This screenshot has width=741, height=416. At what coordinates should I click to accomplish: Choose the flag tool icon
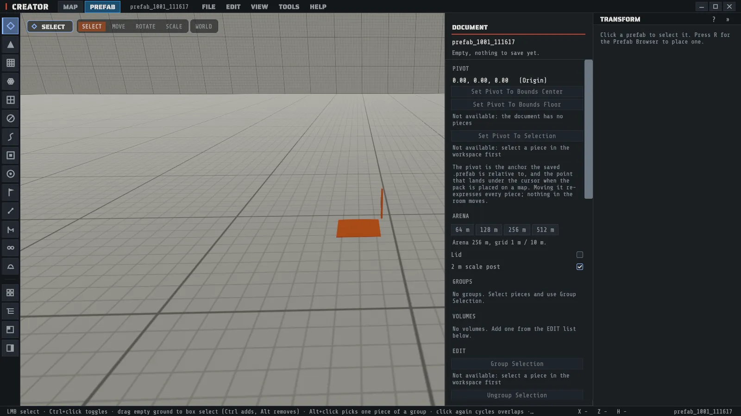10,192
